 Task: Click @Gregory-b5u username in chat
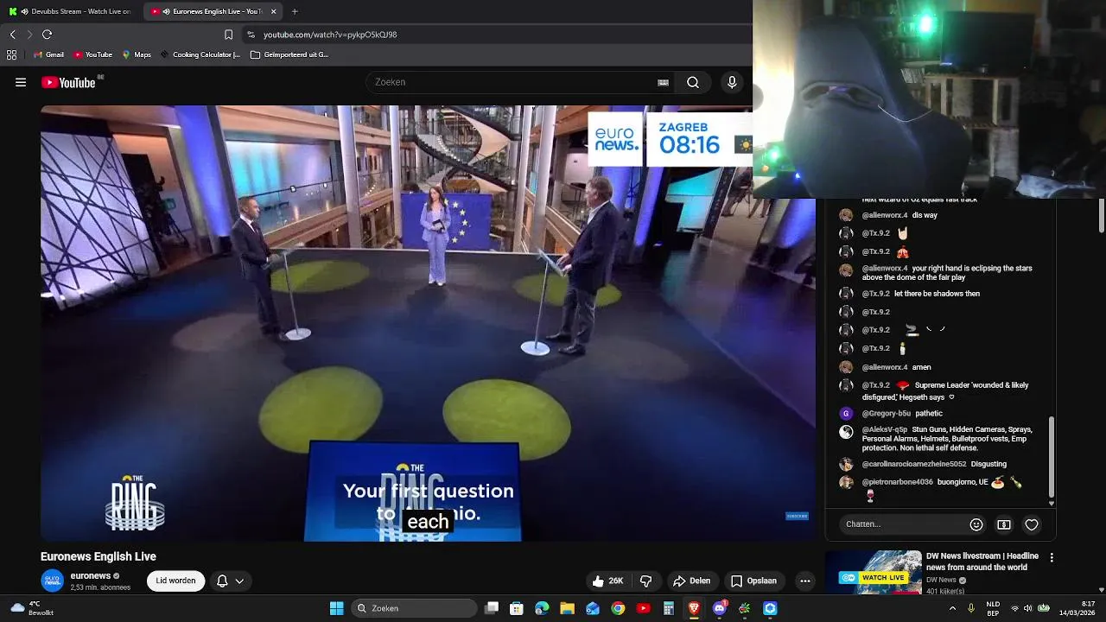coord(887,414)
